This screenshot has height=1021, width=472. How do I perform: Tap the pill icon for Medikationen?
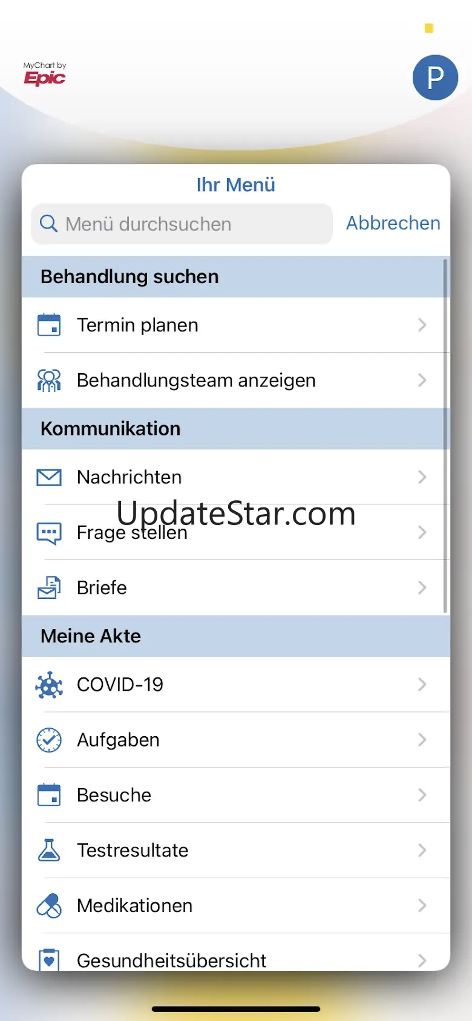pos(49,905)
